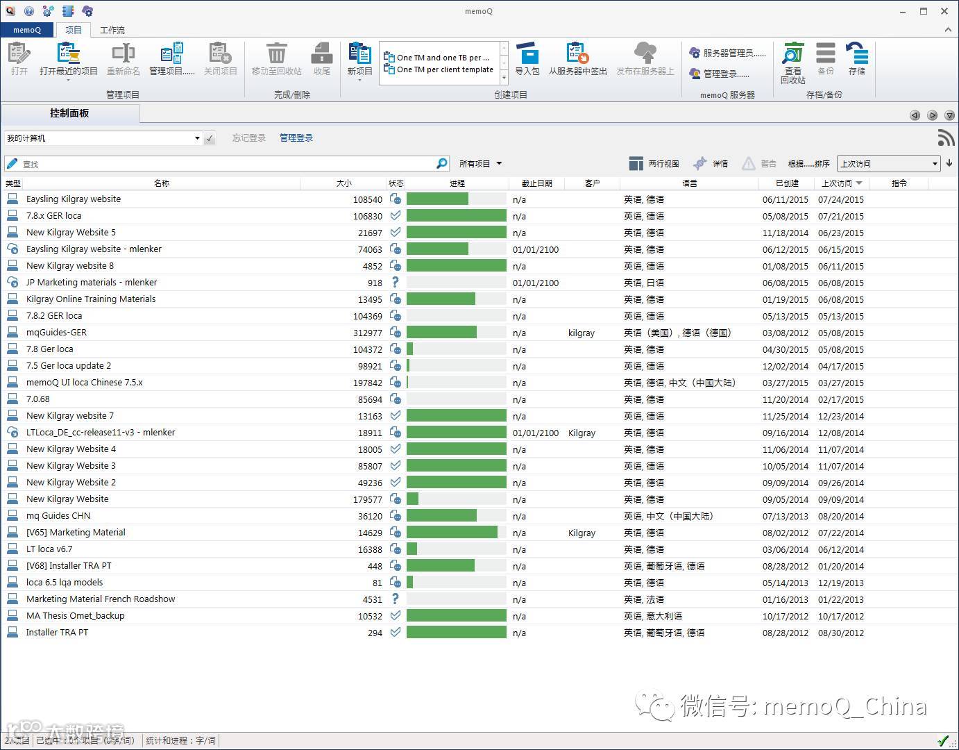Click the status checkmark icon of 7.8.x GER loca
Viewport: 959px width, 750px height.
(x=396, y=216)
